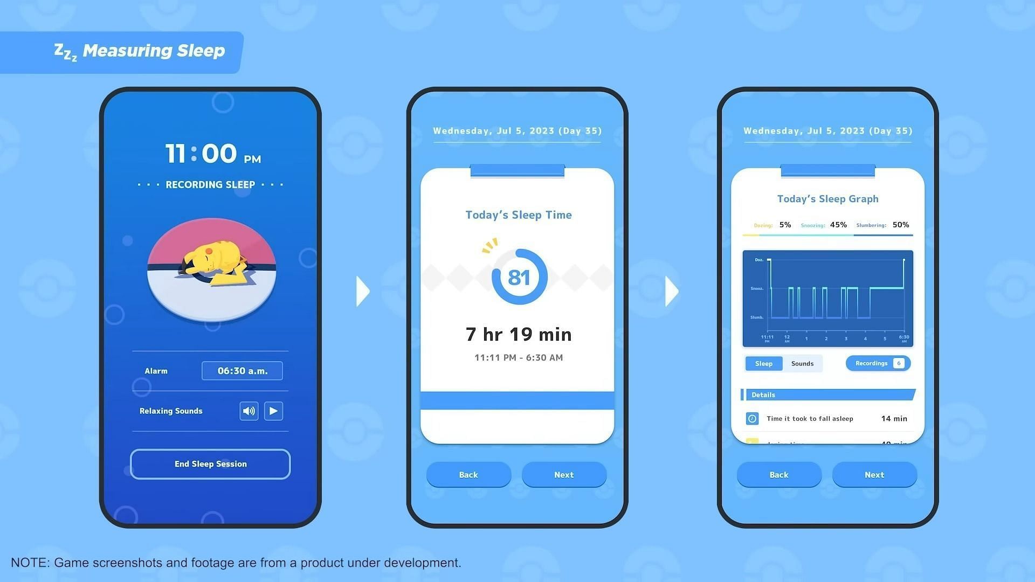Viewport: 1035px width, 582px height.
Task: Expand the Details section in sleep report
Action: 827,394
